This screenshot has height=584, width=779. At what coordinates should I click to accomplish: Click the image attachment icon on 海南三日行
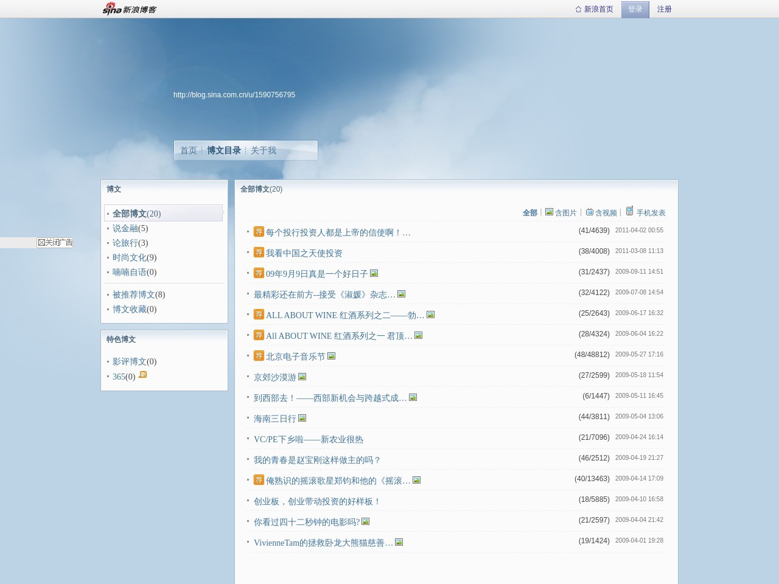pos(302,418)
